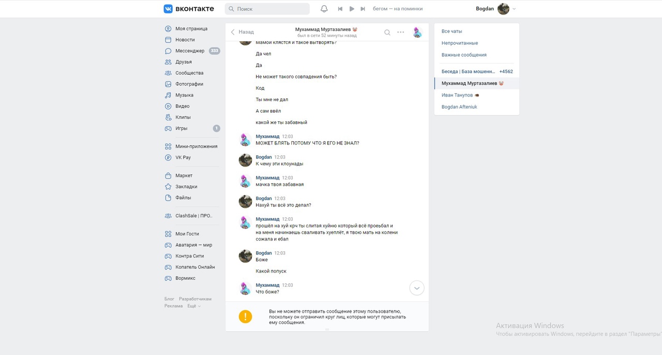Skip to the next track

[363, 9]
